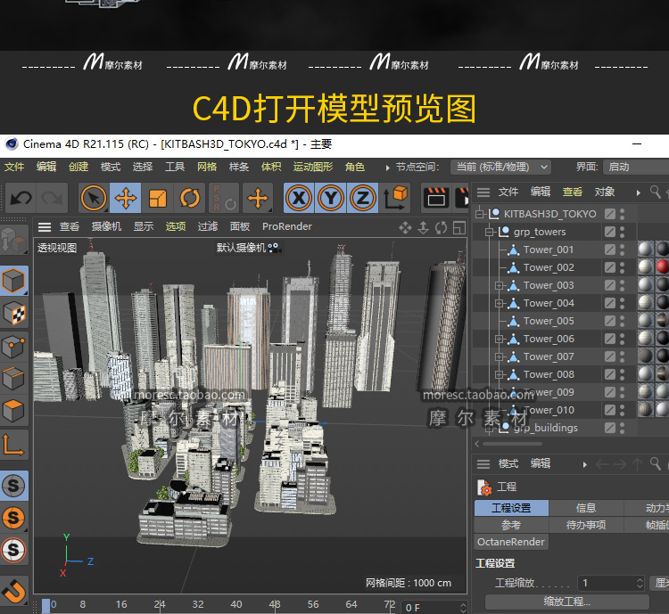Select the Live Selection tool

(94, 198)
